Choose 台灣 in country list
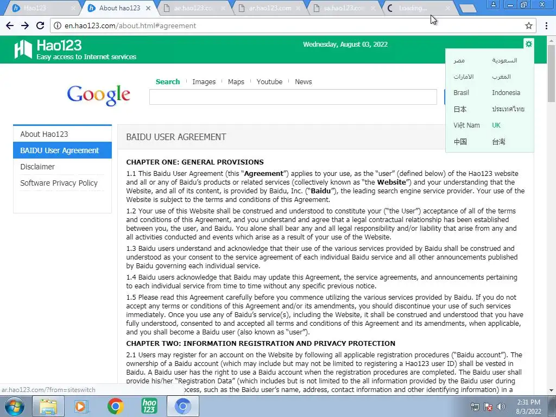The width and height of the screenshot is (556, 417). point(498,142)
